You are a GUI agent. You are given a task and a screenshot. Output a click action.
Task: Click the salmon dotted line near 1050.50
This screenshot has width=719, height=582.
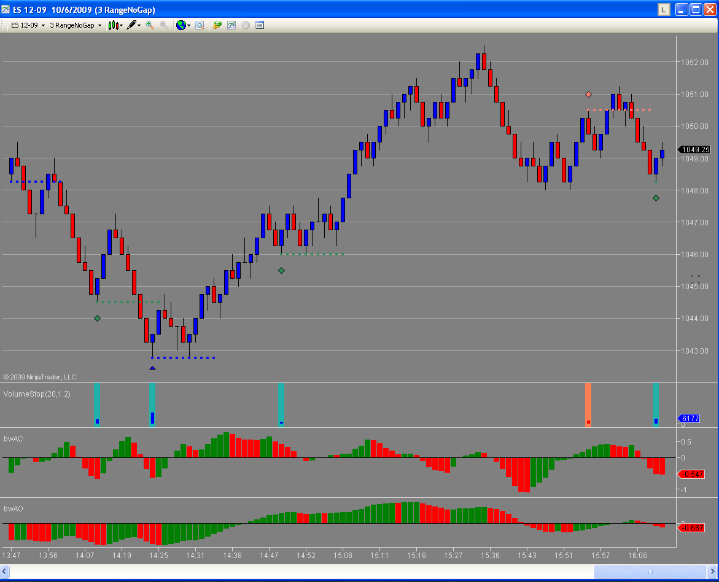619,110
